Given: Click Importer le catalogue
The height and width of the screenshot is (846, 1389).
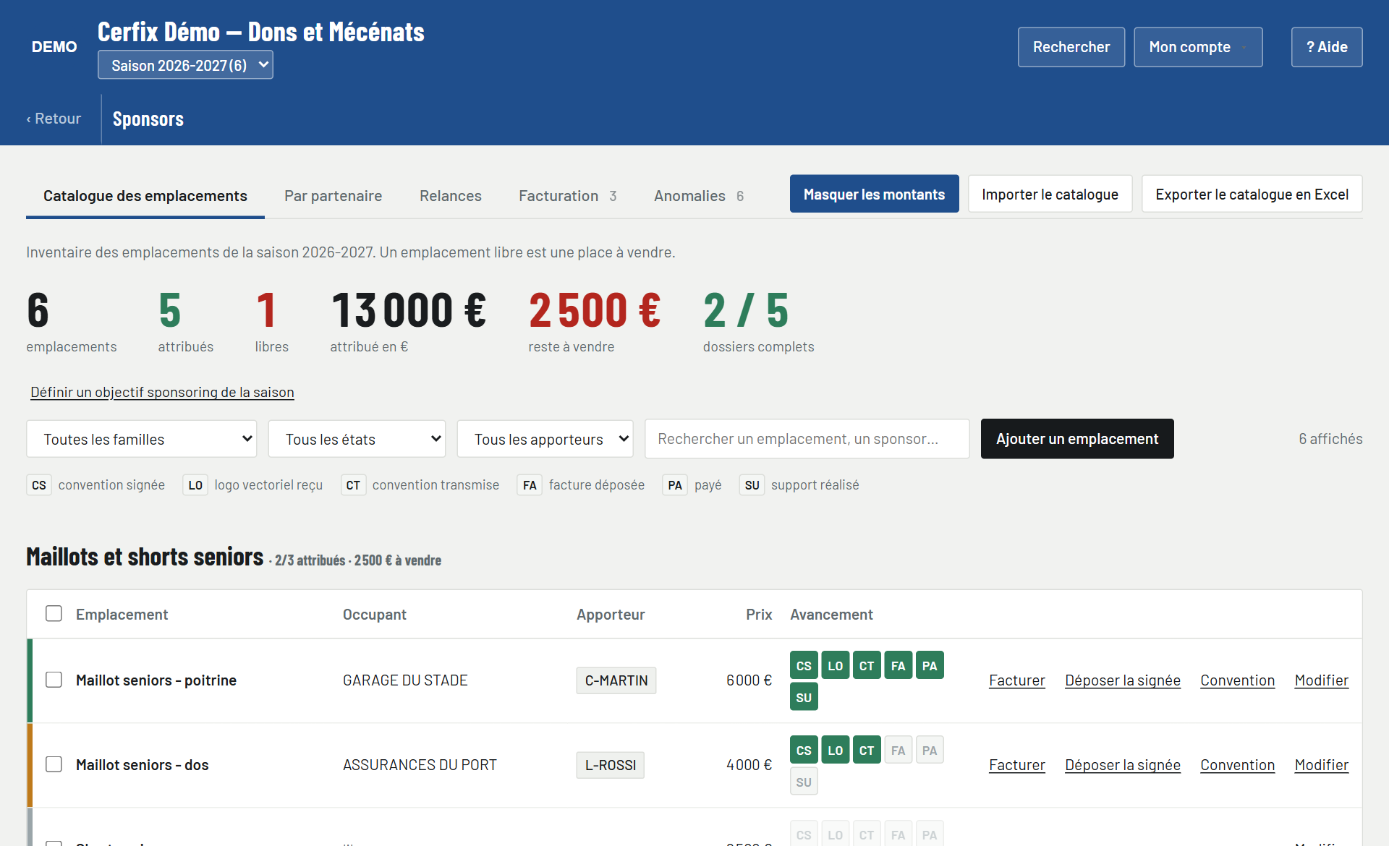Looking at the screenshot, I should pos(1050,194).
